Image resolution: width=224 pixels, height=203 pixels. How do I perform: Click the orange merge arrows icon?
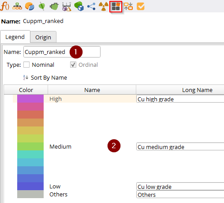tap(128, 7)
